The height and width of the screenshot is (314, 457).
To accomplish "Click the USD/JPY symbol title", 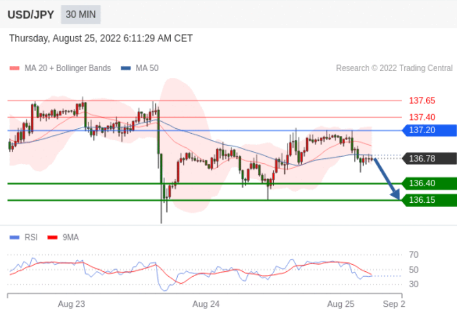I will coord(31,15).
